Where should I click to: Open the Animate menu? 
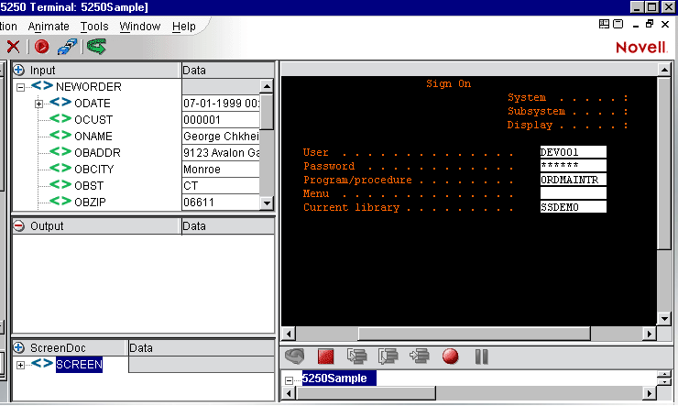tap(49, 27)
